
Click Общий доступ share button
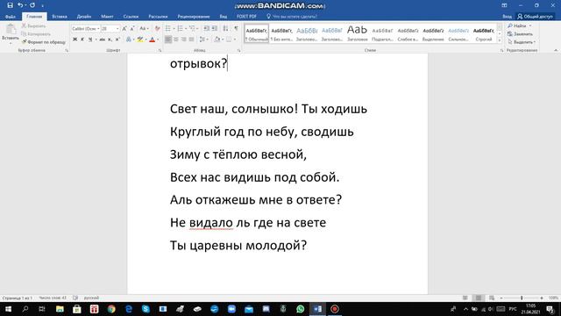(536, 17)
